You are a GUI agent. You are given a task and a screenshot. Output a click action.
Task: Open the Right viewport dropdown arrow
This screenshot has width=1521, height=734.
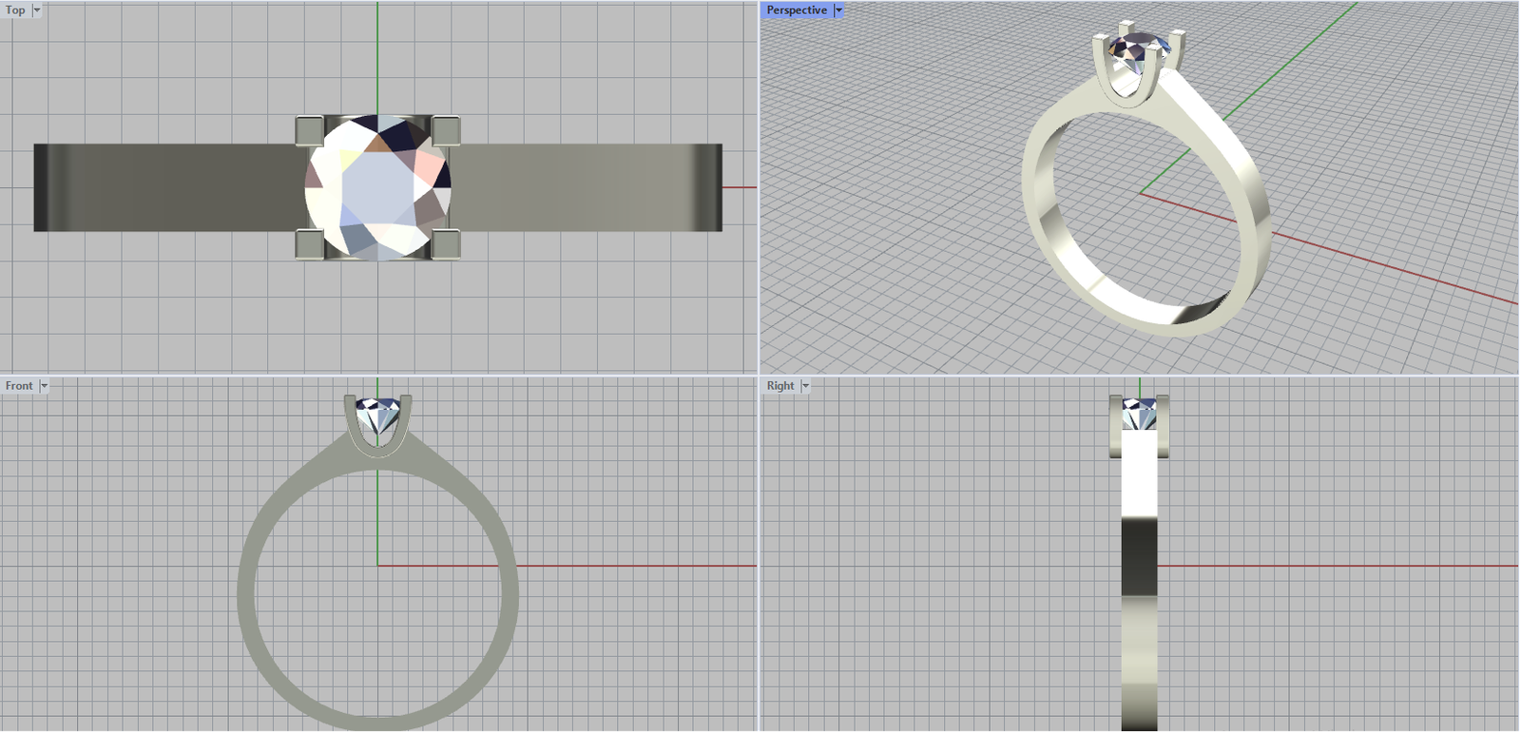[x=805, y=386]
